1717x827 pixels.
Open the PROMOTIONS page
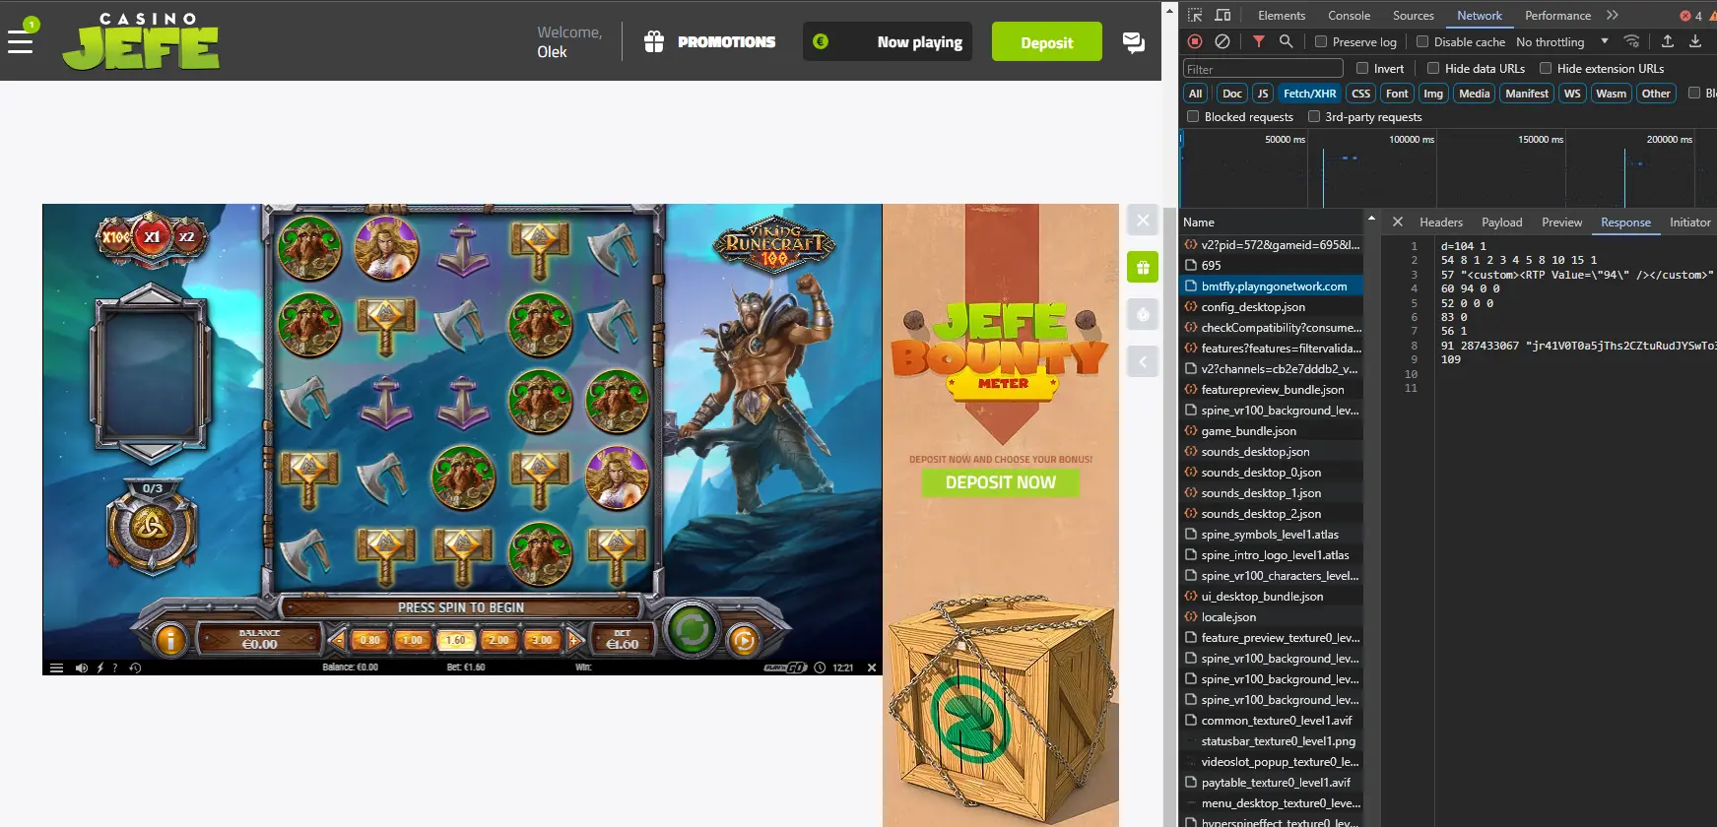710,42
